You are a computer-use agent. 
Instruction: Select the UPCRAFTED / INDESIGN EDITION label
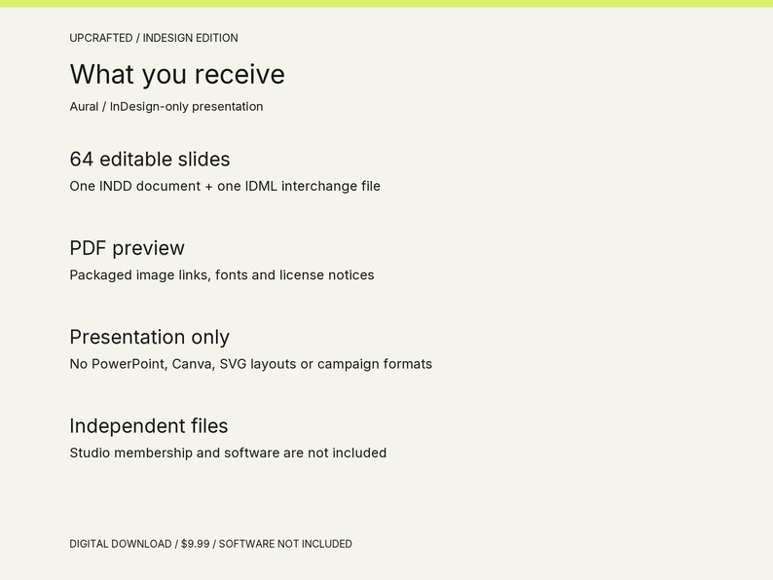click(154, 38)
